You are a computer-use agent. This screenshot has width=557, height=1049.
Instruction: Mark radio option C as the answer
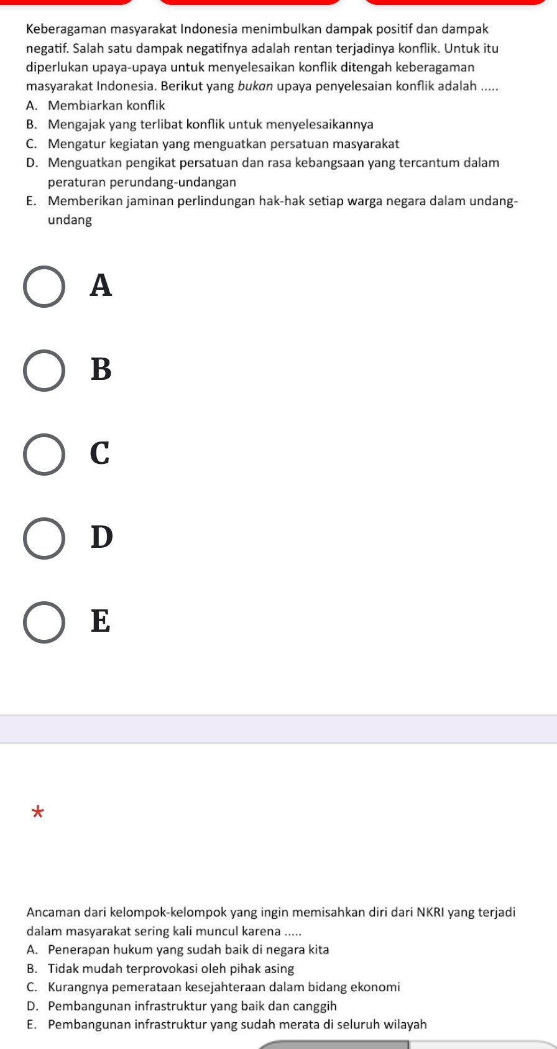pyautogui.click(x=44, y=455)
